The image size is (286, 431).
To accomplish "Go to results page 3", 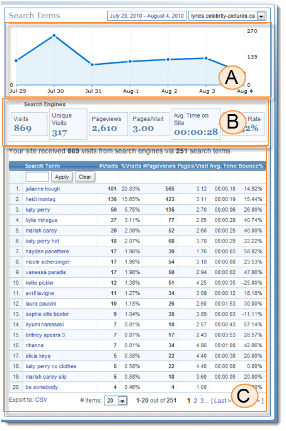I will click(x=202, y=401).
